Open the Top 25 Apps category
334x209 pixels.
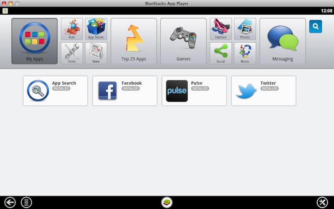(134, 41)
